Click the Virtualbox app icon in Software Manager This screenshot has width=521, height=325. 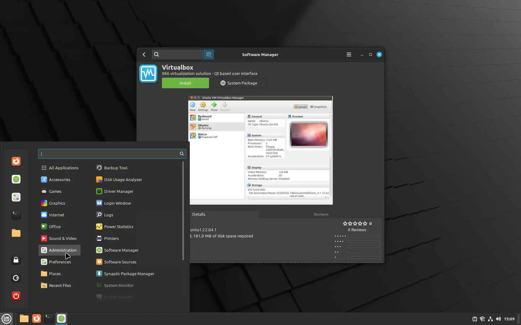click(x=148, y=74)
